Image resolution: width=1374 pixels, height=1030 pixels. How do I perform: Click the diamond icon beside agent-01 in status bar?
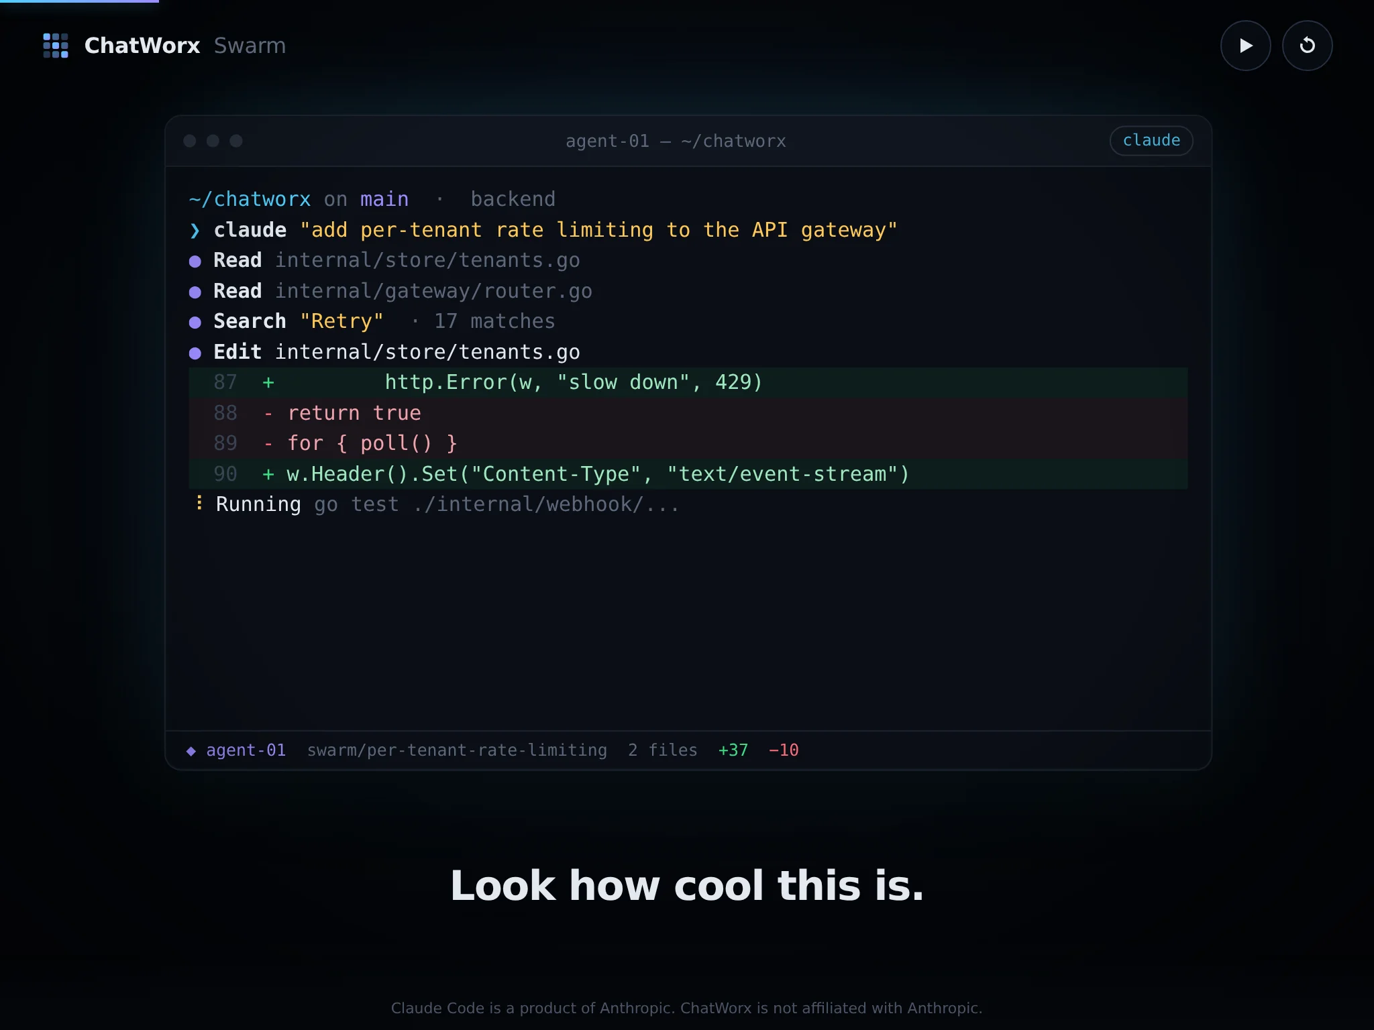pyautogui.click(x=191, y=751)
